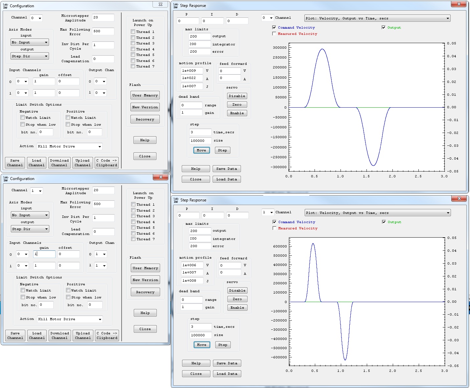Click the servo Enable button for channel 0

[x=237, y=113]
